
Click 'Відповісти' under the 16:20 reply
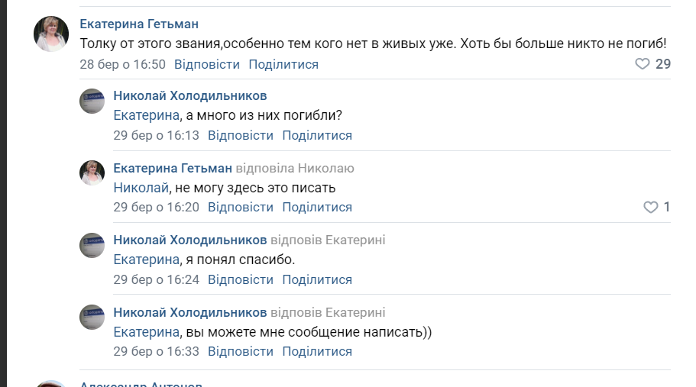241,207
